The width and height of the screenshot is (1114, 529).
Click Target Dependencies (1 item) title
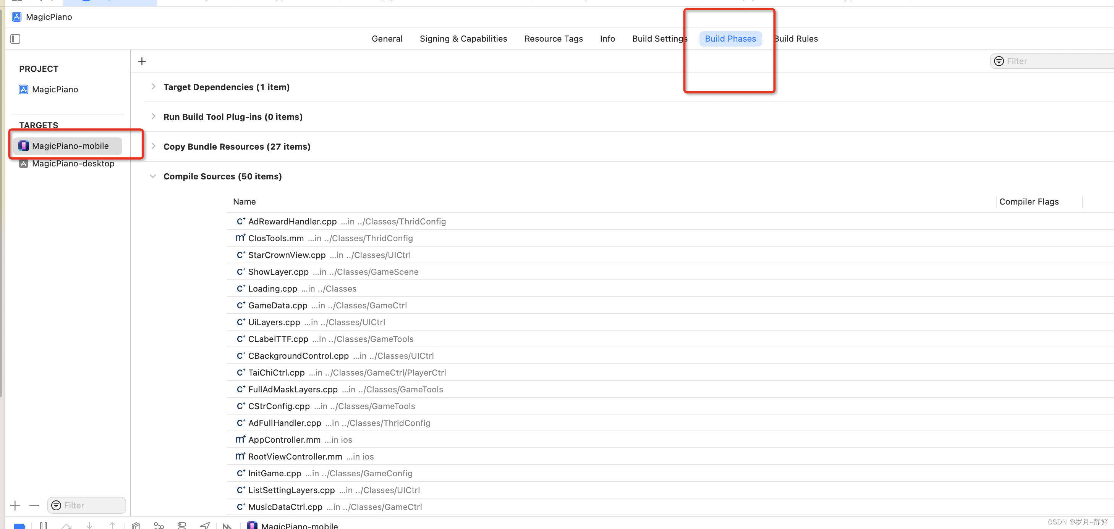coord(227,87)
